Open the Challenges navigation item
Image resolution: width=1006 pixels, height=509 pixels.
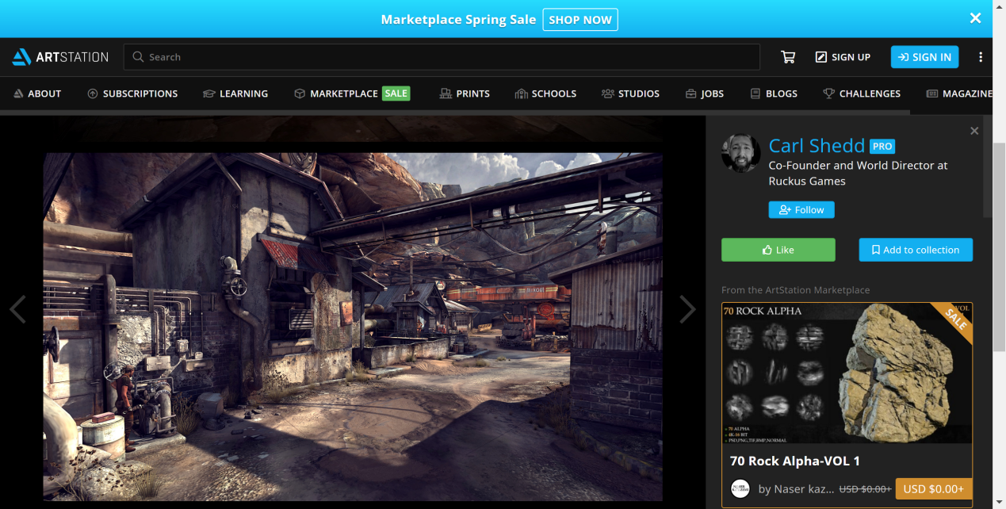click(x=861, y=94)
